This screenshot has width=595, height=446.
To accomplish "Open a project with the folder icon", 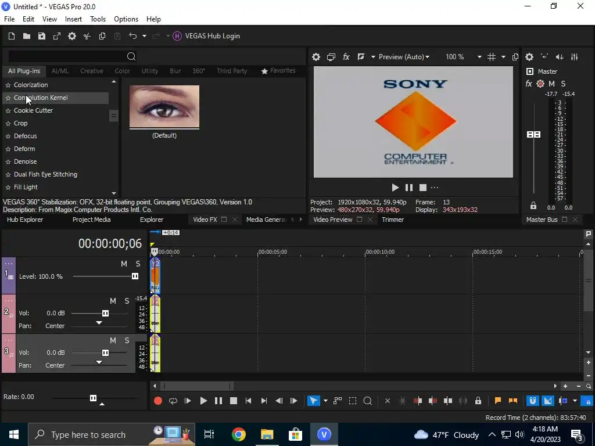I will 27,36.
